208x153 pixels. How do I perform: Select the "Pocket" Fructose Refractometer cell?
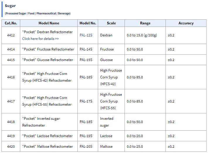[x=49, y=49]
